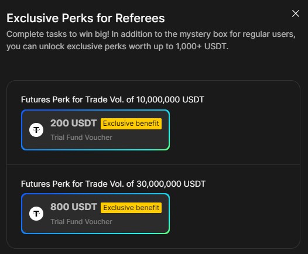Screen dimensions: 308x254
Task: Click the 30,000,000 USDT trade volume heading
Action: click(113, 184)
